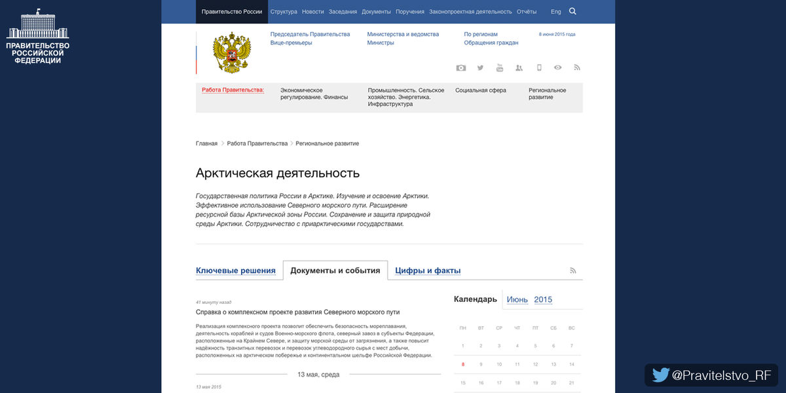Switch to the Ключевые решения tab

pos(236,271)
